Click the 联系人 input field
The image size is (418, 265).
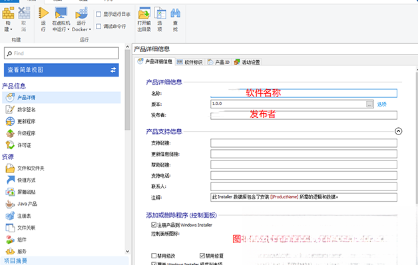(304, 186)
